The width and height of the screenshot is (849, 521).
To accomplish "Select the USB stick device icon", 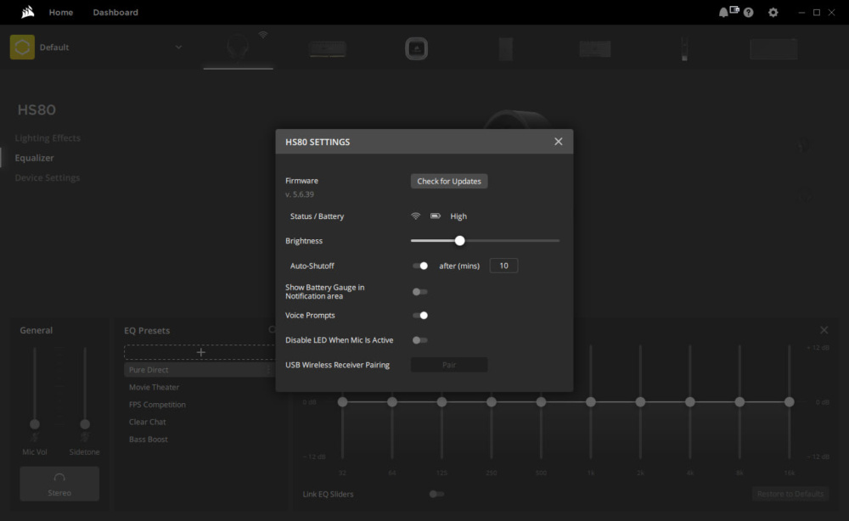I will [x=684, y=48].
